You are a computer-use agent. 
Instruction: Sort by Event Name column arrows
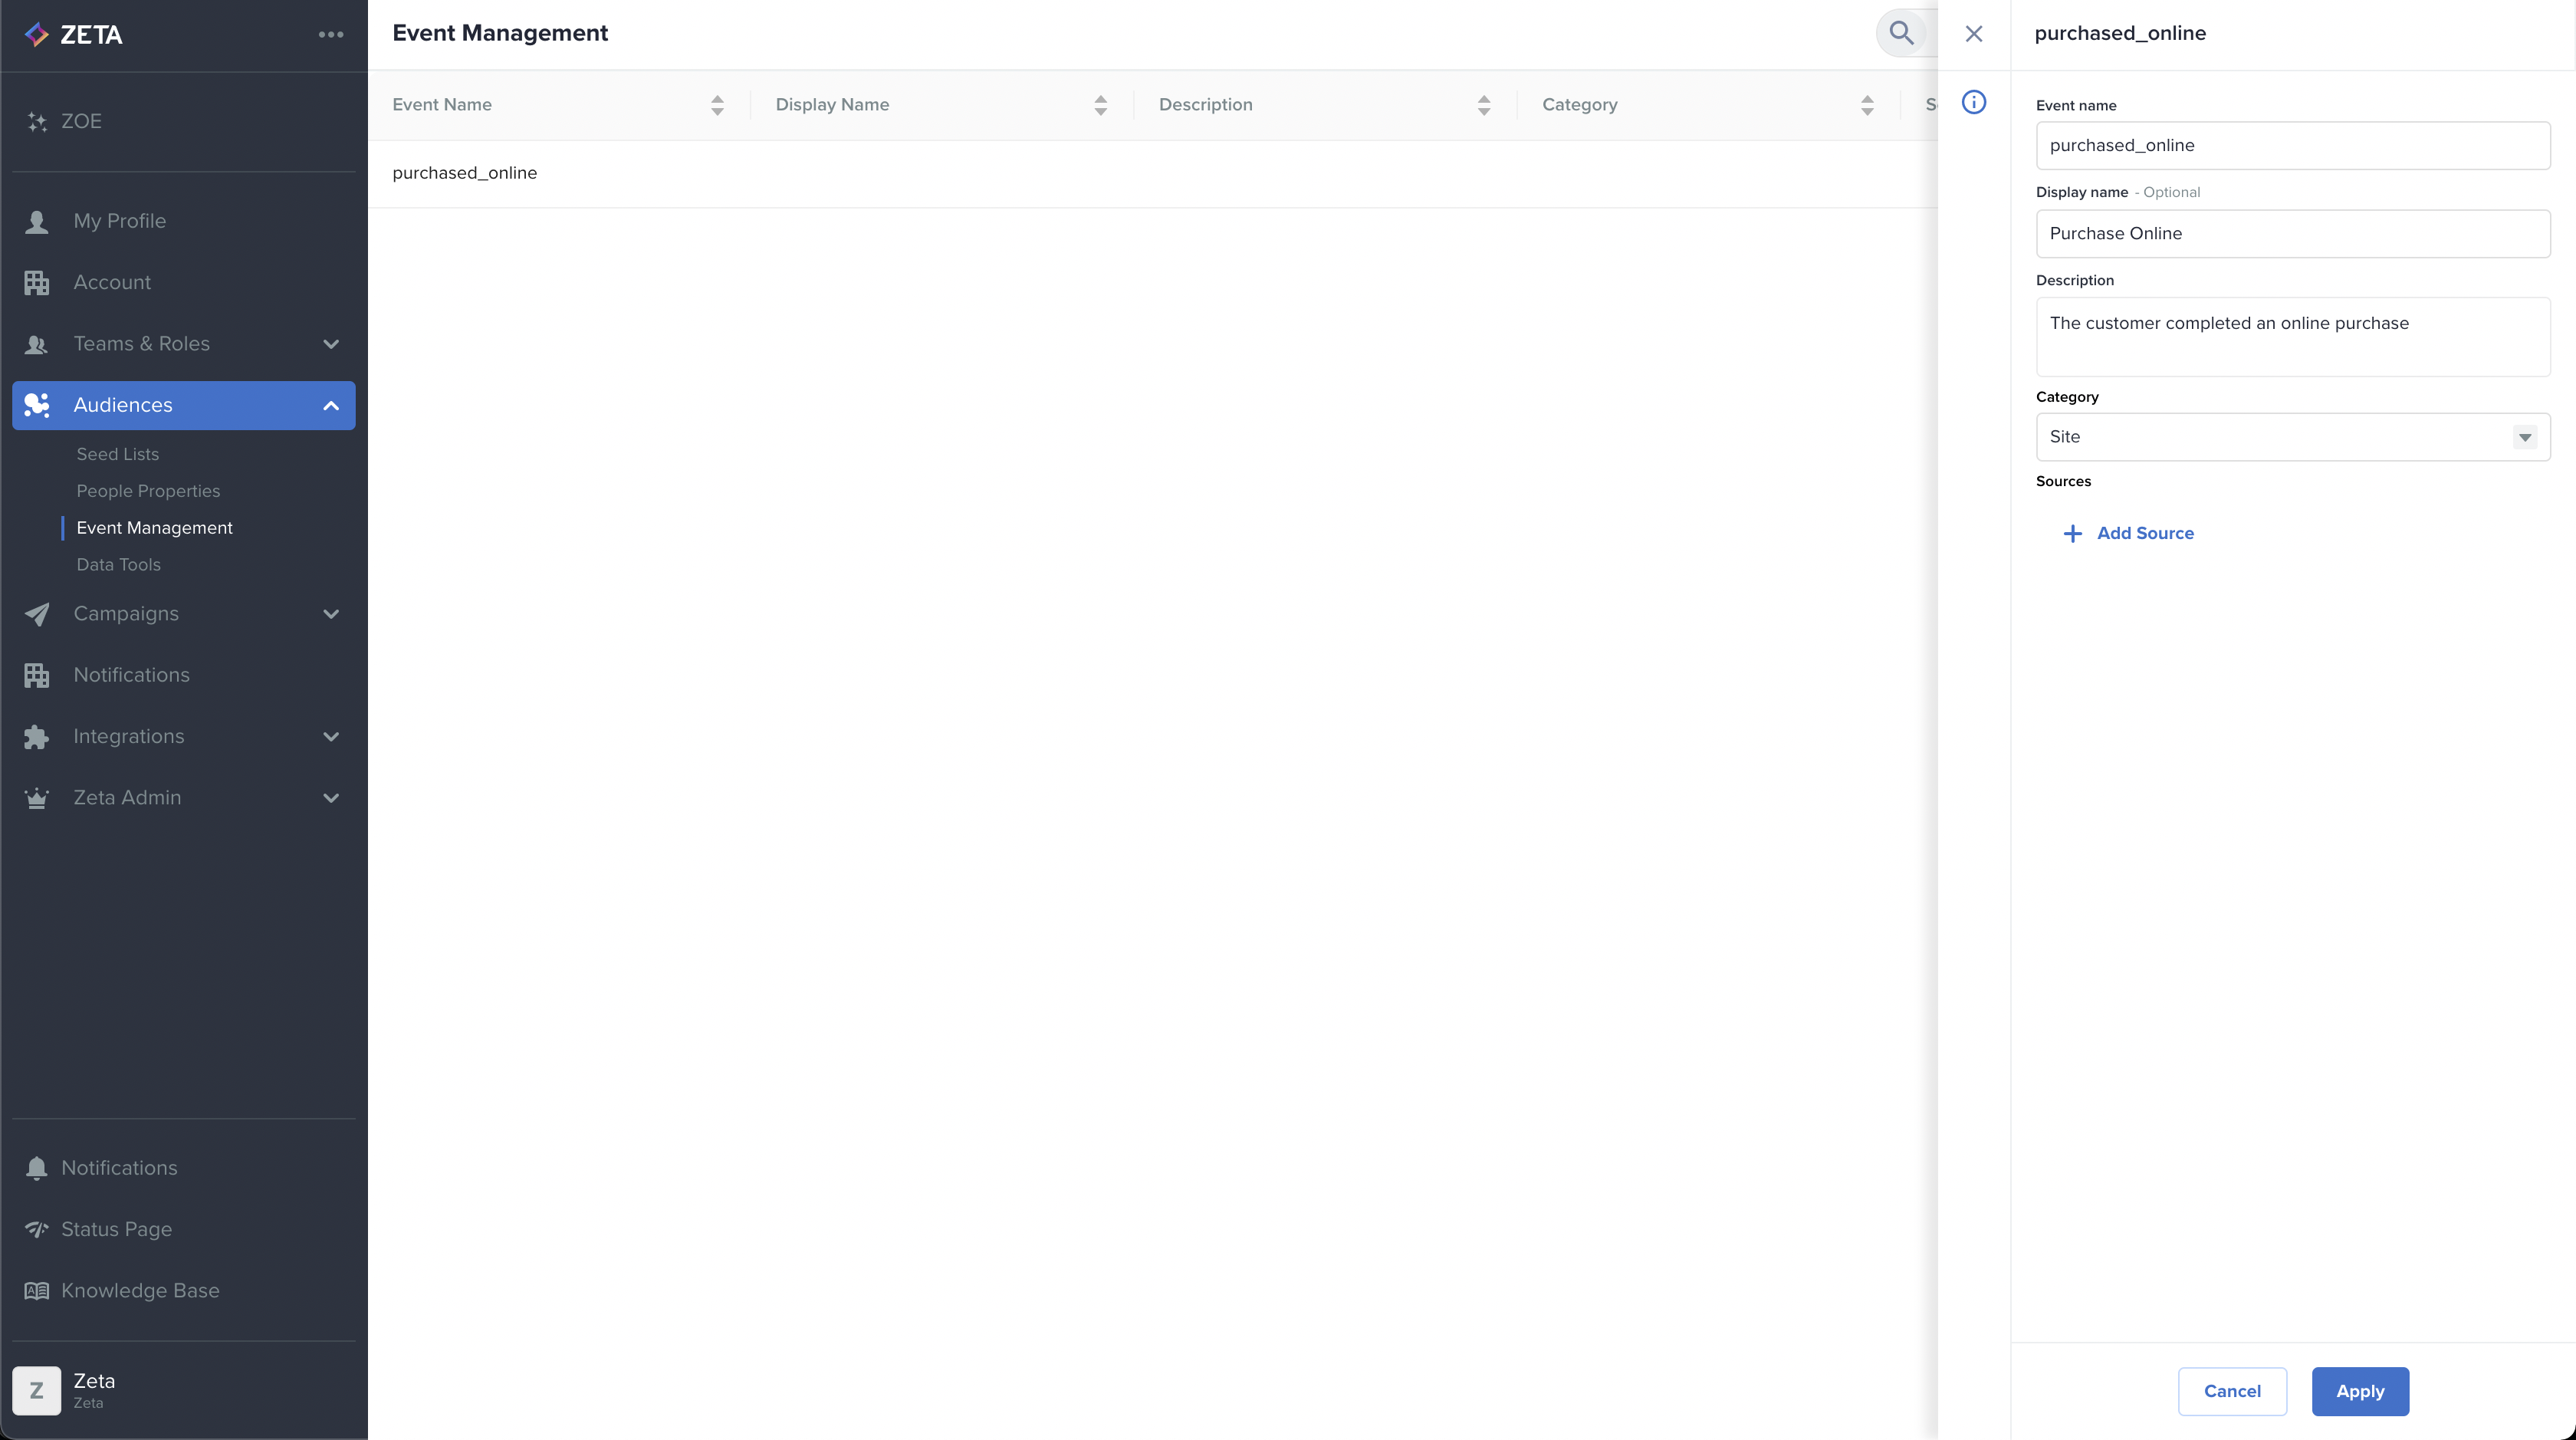[717, 105]
